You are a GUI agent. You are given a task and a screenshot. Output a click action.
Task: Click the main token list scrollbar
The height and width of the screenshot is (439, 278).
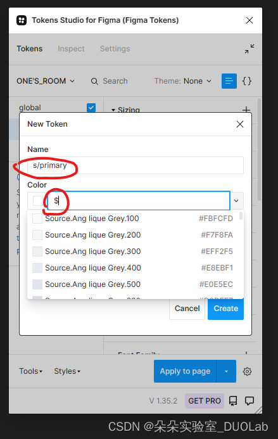click(259, 149)
